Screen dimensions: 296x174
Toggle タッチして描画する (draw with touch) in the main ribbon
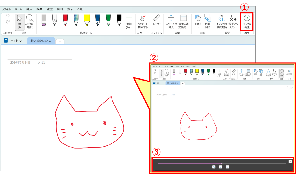[x=143, y=22]
